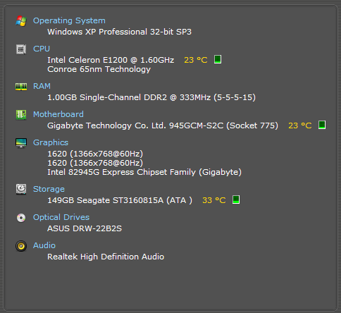The width and height of the screenshot is (341, 313).
Task: Open the Motherboard section heading link
Action: point(58,114)
